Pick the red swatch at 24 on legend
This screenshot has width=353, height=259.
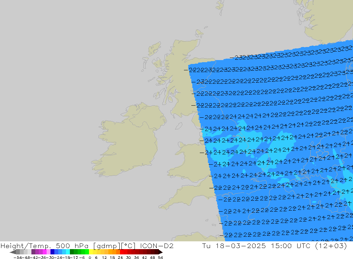[122, 252]
